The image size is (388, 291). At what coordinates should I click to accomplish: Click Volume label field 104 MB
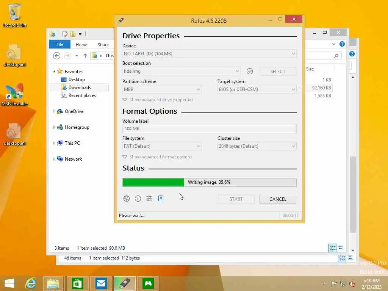[x=209, y=129]
